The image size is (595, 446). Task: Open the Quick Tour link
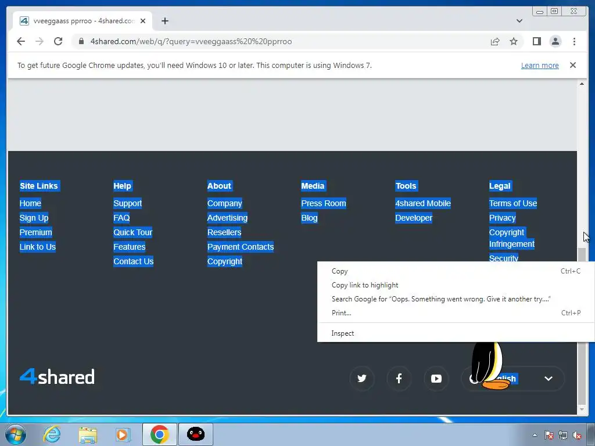(x=133, y=232)
